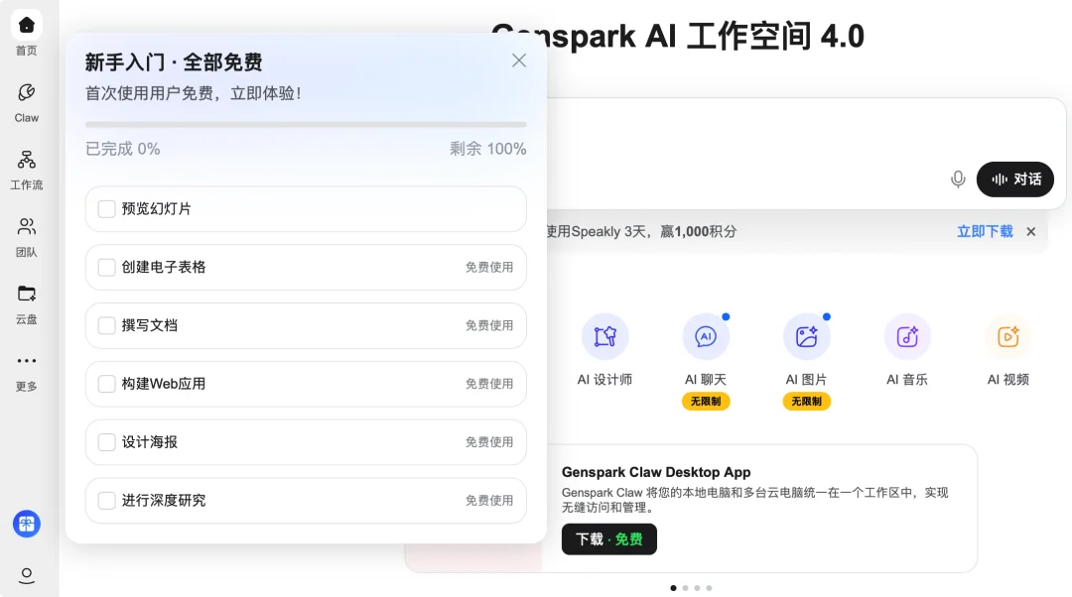Open the Claw sidebar icon

(x=27, y=93)
